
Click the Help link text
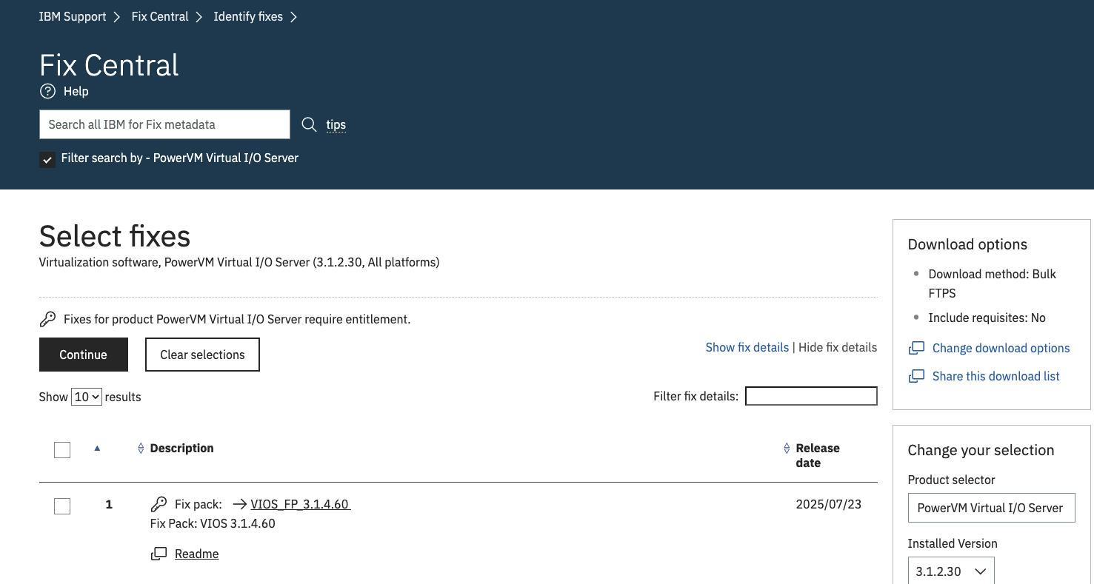click(76, 91)
